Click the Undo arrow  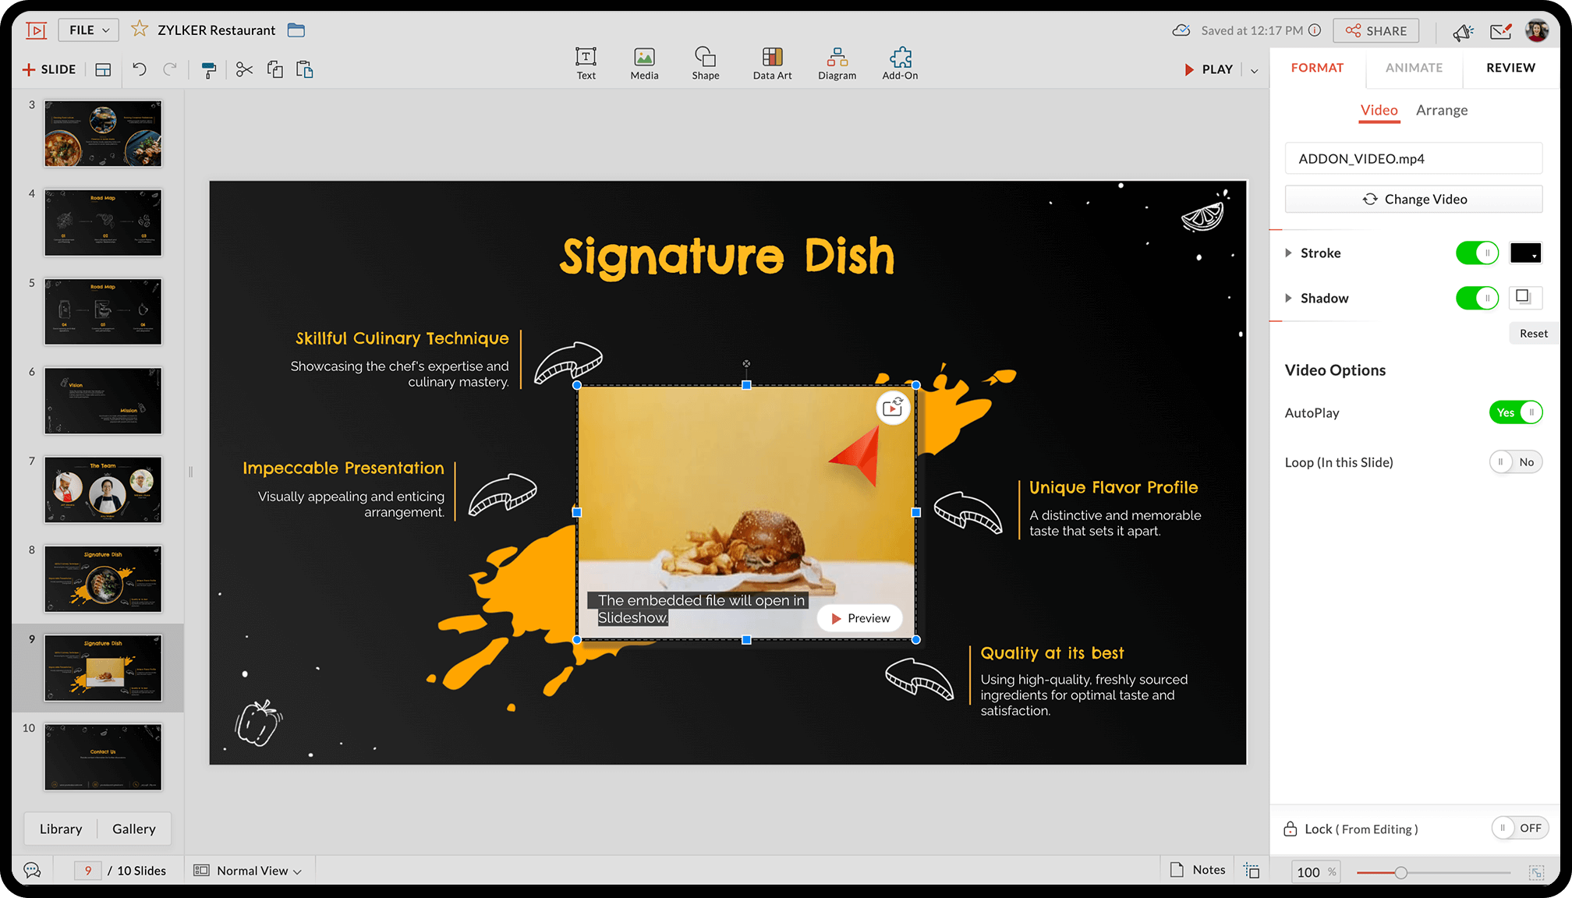pos(140,69)
